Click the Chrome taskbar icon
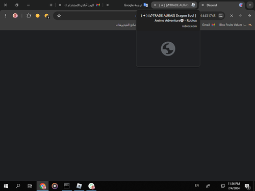The image size is (255, 191). pyautogui.click(x=43, y=186)
